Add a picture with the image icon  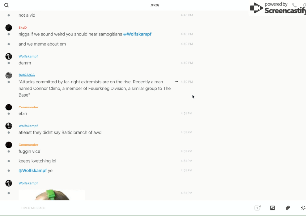coord(272,208)
